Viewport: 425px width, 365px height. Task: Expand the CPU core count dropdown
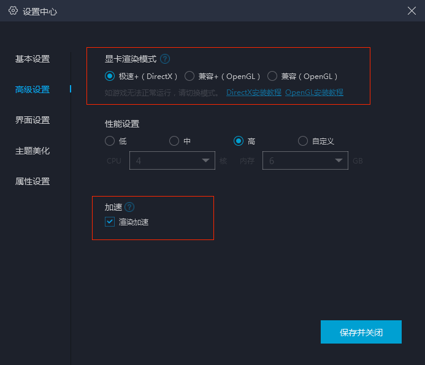[x=174, y=160]
